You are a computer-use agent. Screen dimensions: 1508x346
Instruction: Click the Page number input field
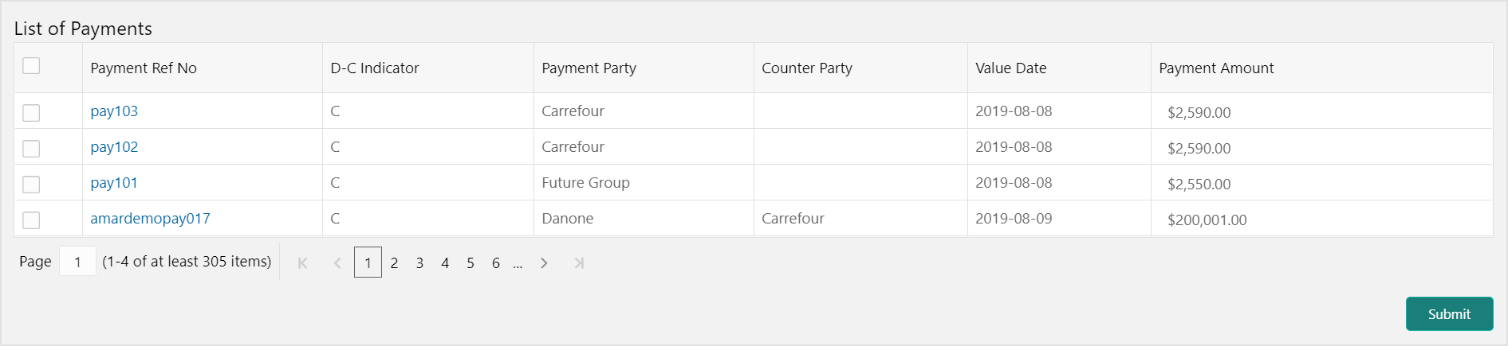[77, 262]
